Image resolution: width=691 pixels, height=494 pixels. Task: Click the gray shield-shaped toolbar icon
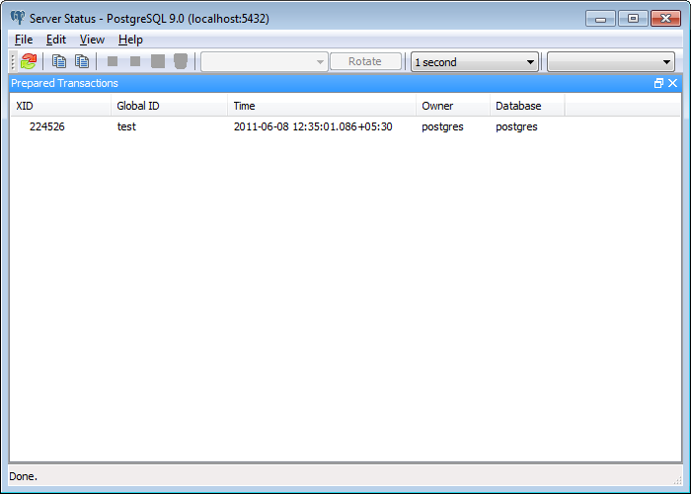[181, 61]
